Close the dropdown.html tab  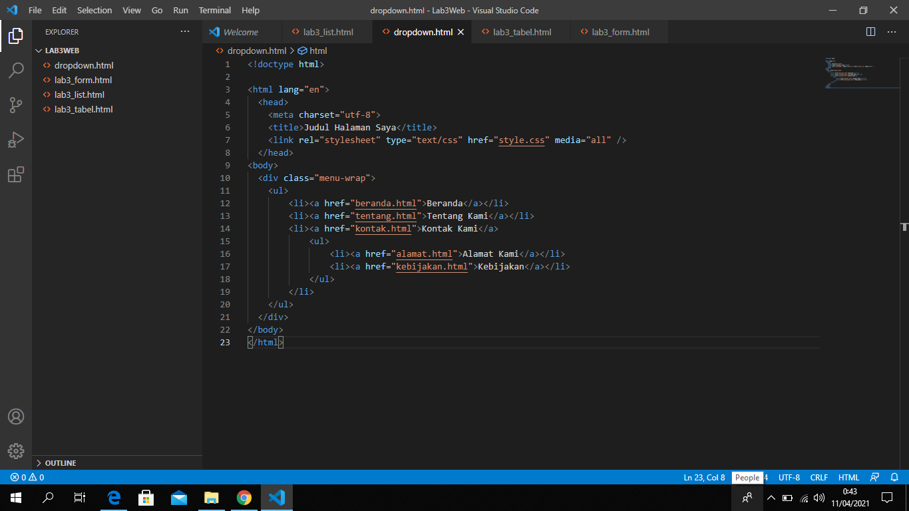pos(460,32)
